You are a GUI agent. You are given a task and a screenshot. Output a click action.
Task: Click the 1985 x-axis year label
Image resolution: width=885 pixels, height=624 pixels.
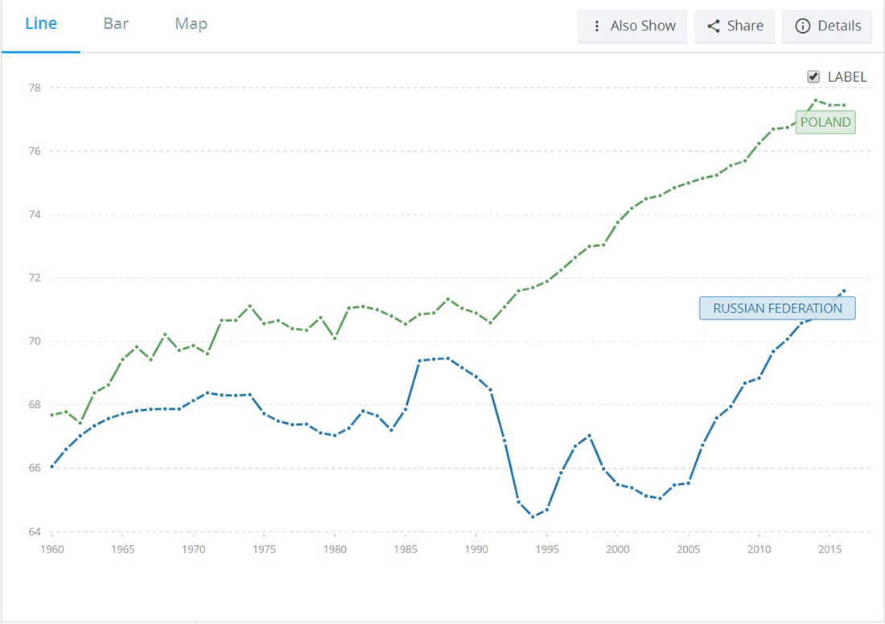(405, 549)
